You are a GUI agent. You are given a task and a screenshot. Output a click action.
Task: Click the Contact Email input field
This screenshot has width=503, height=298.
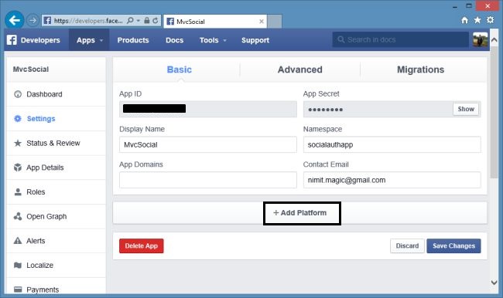coord(392,180)
